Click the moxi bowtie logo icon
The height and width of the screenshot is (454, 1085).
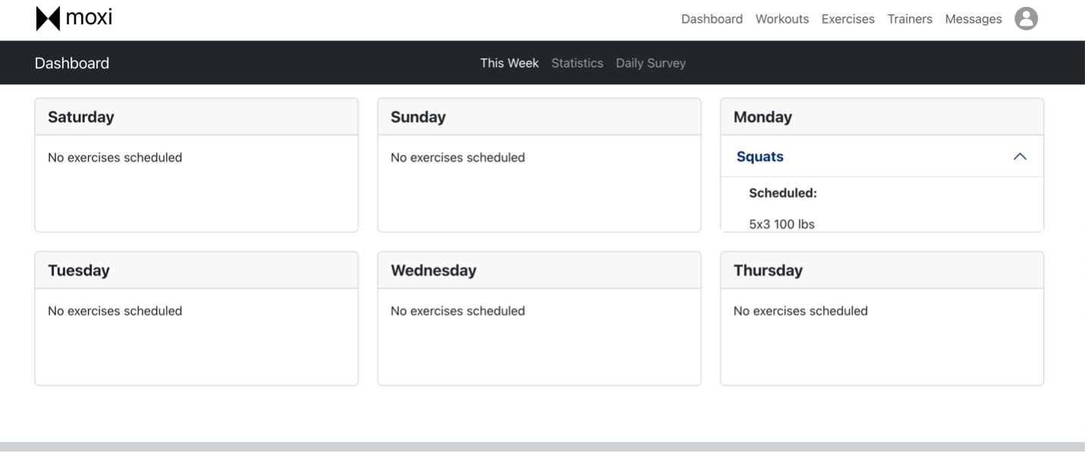coord(48,18)
